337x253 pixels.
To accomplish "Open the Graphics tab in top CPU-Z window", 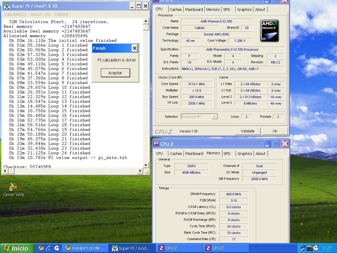I will [244, 9].
